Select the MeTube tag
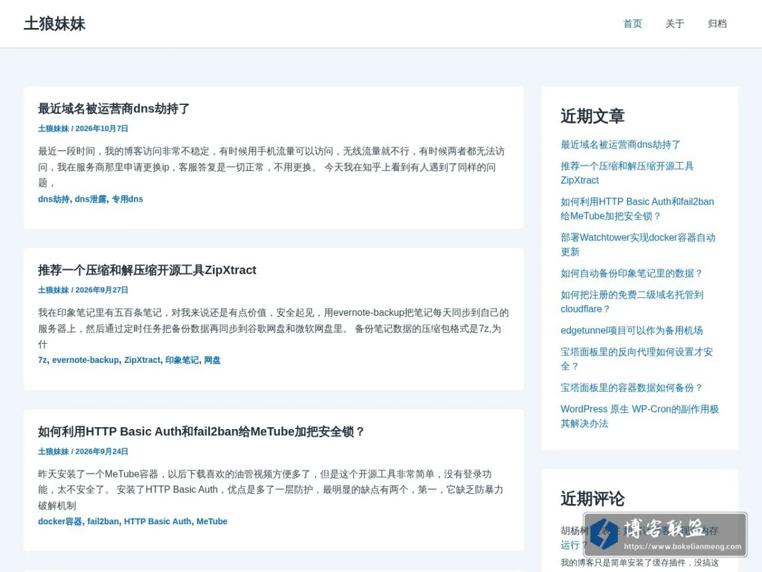This screenshot has height=572, width=762. [212, 521]
